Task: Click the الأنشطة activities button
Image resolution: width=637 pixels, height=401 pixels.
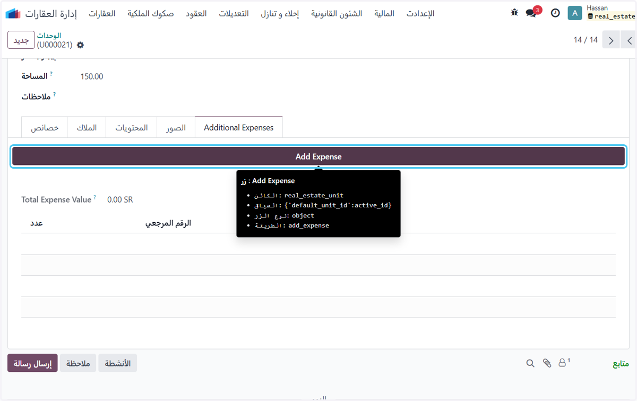Action: pyautogui.click(x=117, y=363)
